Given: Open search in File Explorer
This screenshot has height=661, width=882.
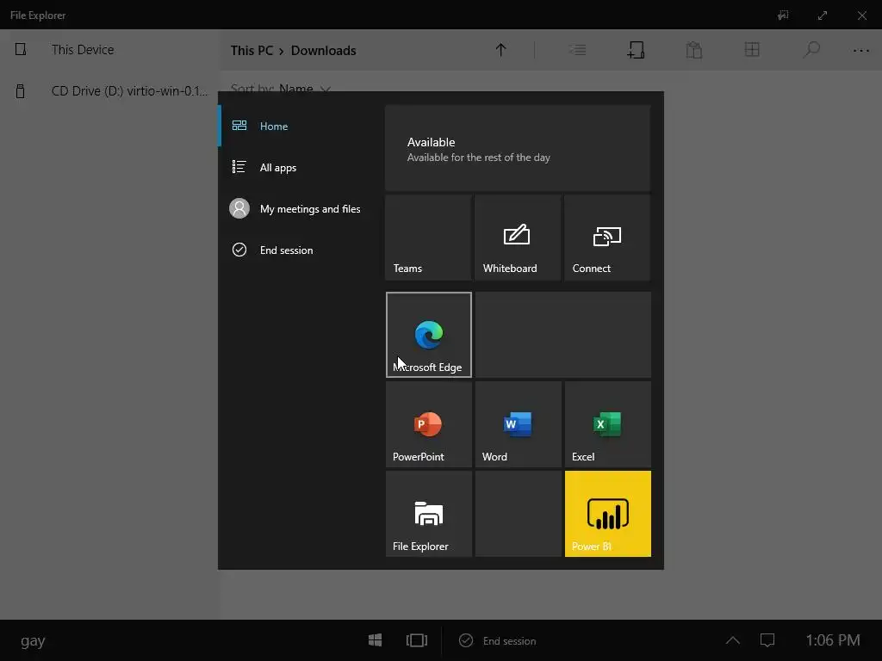Looking at the screenshot, I should click(811, 50).
